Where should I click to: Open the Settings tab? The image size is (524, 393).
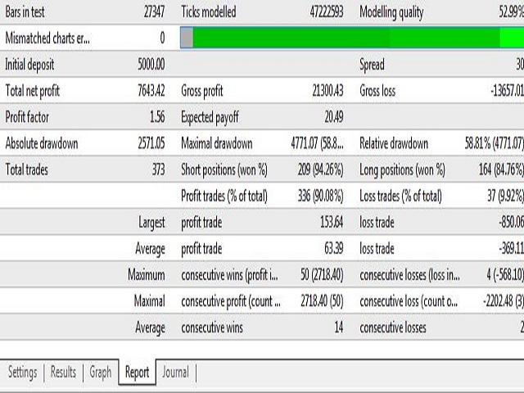pos(22,373)
